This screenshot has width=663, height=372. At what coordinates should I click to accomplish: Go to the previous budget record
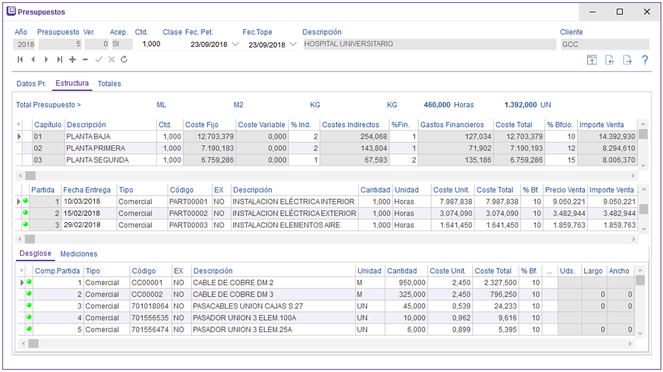click(33, 59)
